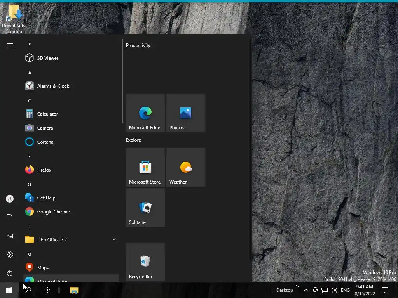Open the Microsoft Store tile
Viewport: 398px width, 298px height.
[x=145, y=167]
